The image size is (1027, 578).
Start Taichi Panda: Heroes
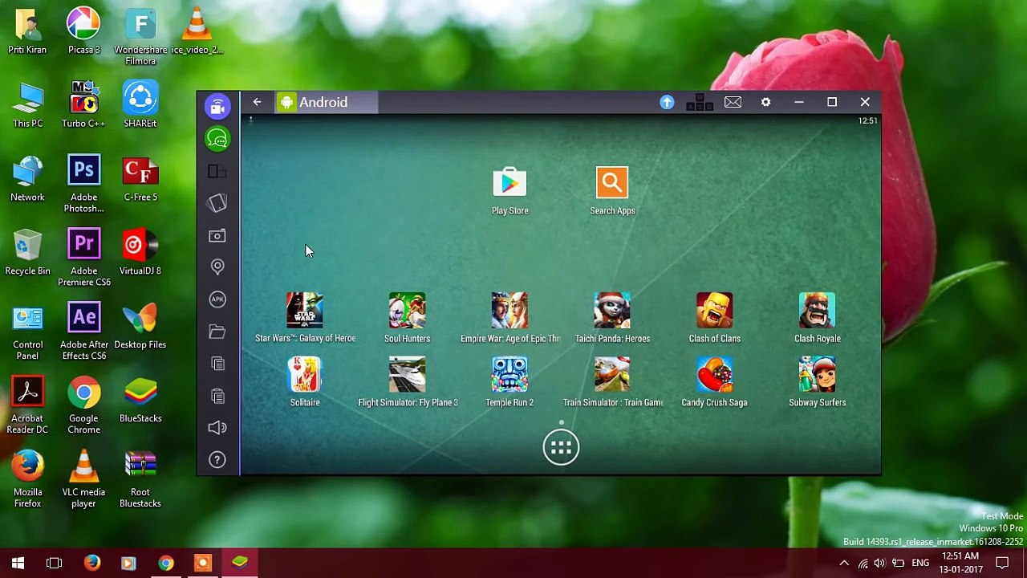point(612,318)
